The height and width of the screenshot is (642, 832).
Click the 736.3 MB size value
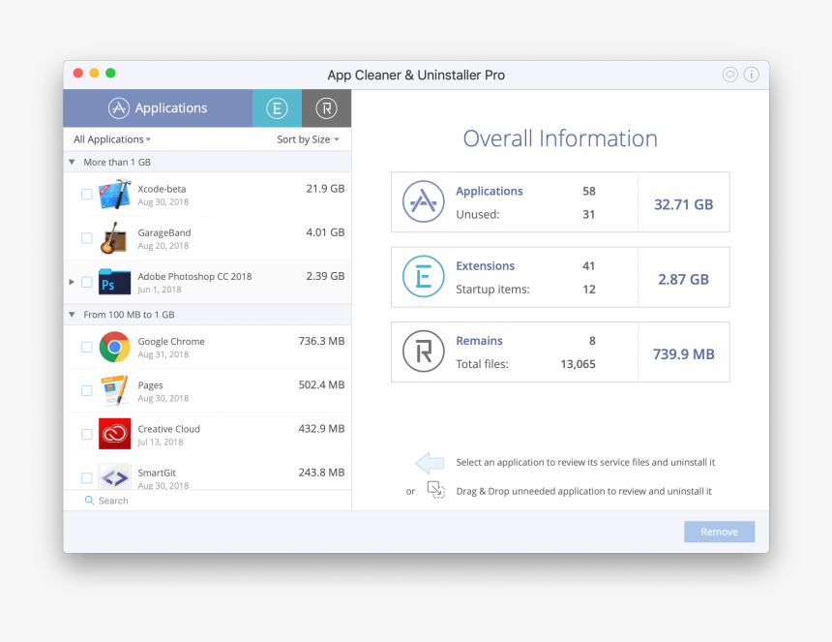point(321,341)
